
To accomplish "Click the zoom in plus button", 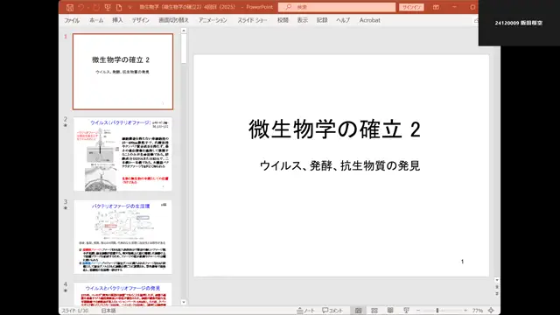I will tap(465, 311).
